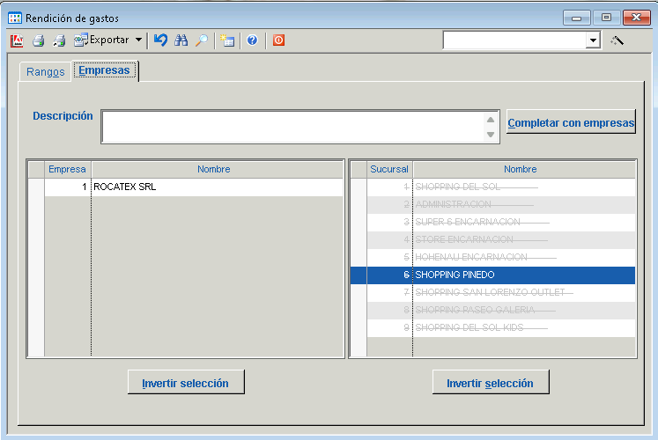This screenshot has width=658, height=440.
Task: Open the Exportar dropdown arrow
Action: click(x=138, y=40)
